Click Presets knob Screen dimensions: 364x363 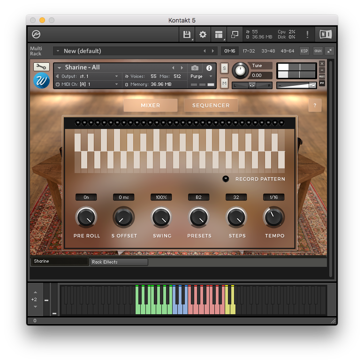coord(199,218)
